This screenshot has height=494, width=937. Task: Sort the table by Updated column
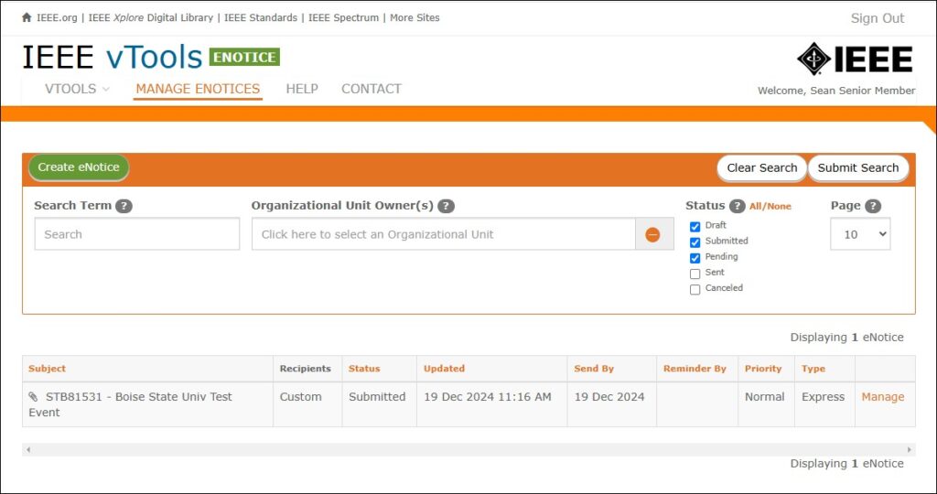(x=444, y=369)
